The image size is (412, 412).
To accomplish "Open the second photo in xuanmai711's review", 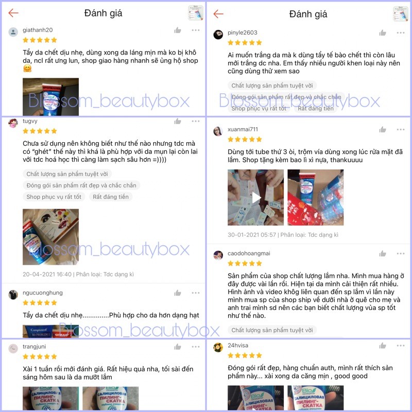I will (x=316, y=197).
